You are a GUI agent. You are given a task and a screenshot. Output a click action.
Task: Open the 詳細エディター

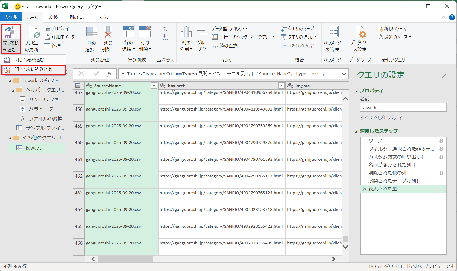pyautogui.click(x=62, y=37)
